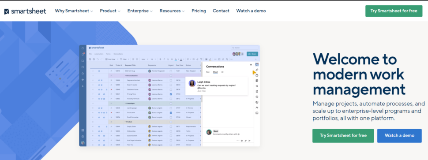This screenshot has width=428, height=160.
Task: Click the plus Create icon in app sidebar
Action: pyautogui.click(x=83, y=86)
